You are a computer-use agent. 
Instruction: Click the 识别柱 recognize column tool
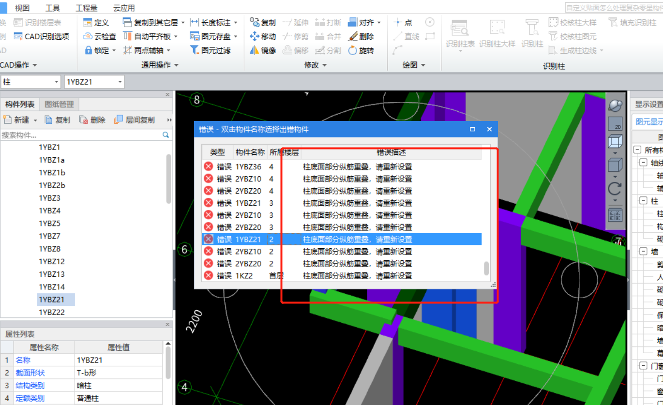pos(532,33)
